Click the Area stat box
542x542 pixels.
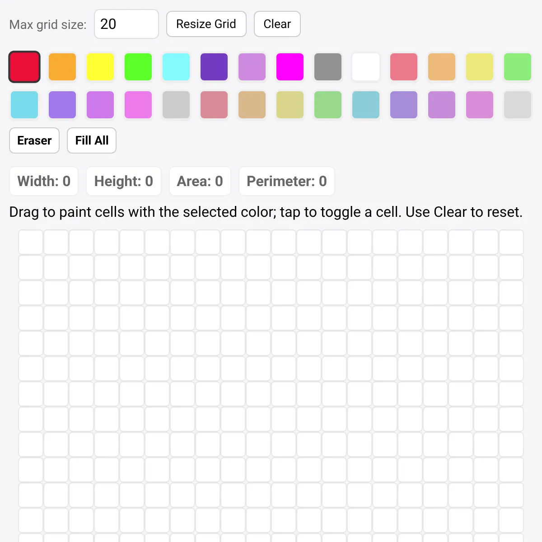pyautogui.click(x=200, y=181)
